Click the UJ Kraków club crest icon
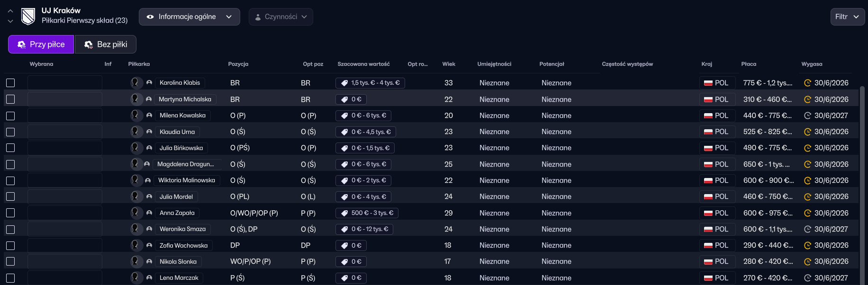 pos(28,17)
